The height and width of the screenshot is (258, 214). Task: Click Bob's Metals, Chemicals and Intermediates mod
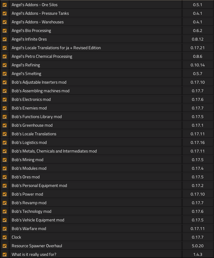[54, 151]
